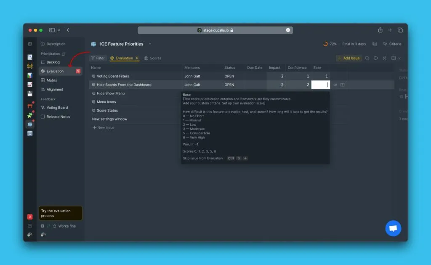
Task: Open the blue chat support bubble
Action: point(393,228)
